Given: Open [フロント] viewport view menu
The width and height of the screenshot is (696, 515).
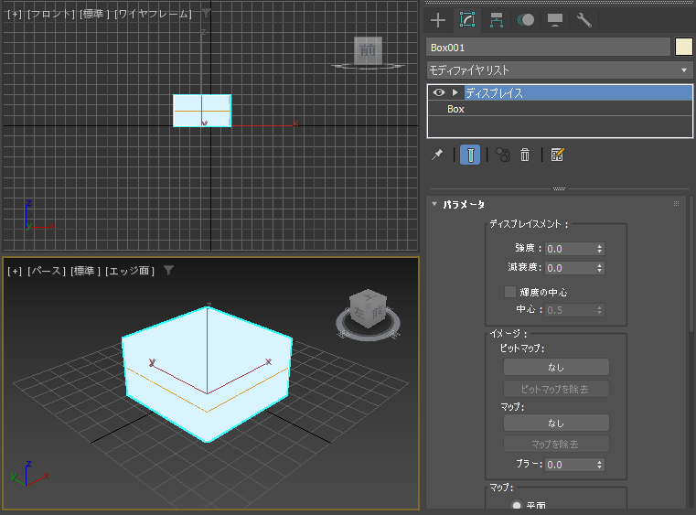Looking at the screenshot, I should click(x=50, y=14).
